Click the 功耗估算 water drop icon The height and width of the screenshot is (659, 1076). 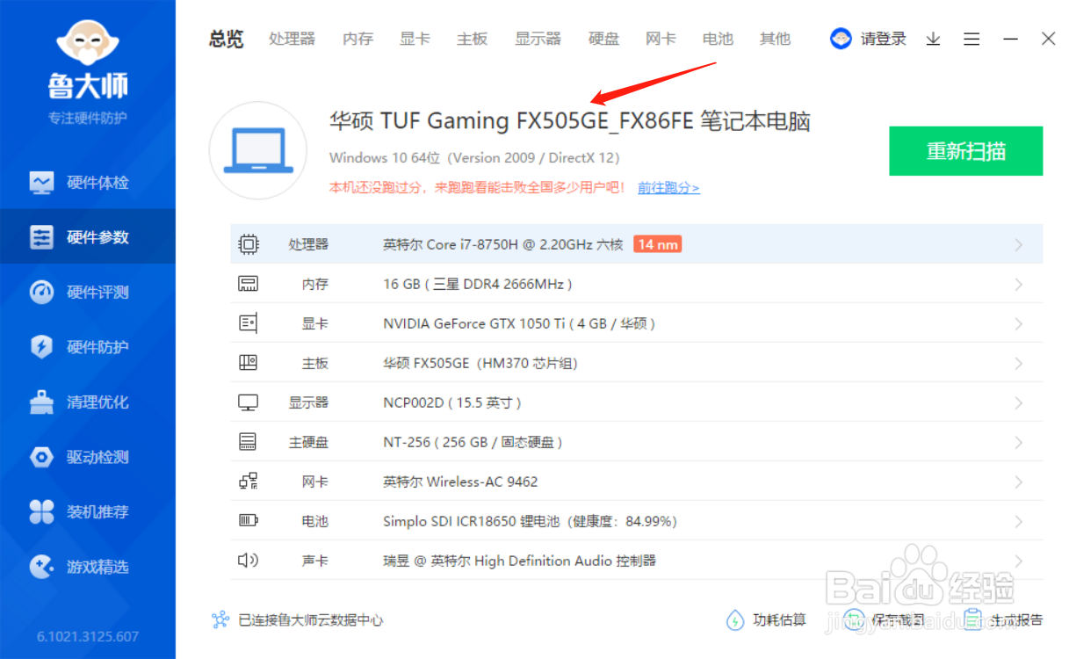(735, 620)
